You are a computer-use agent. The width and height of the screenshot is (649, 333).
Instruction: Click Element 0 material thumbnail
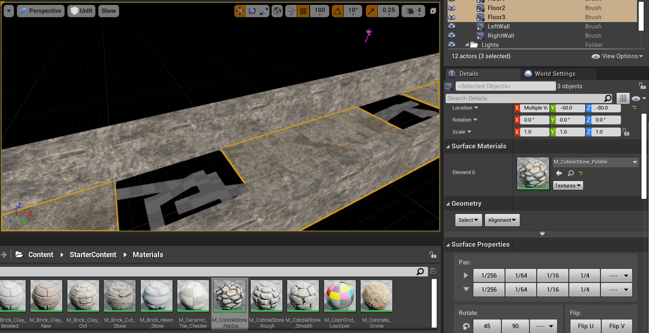(x=533, y=173)
